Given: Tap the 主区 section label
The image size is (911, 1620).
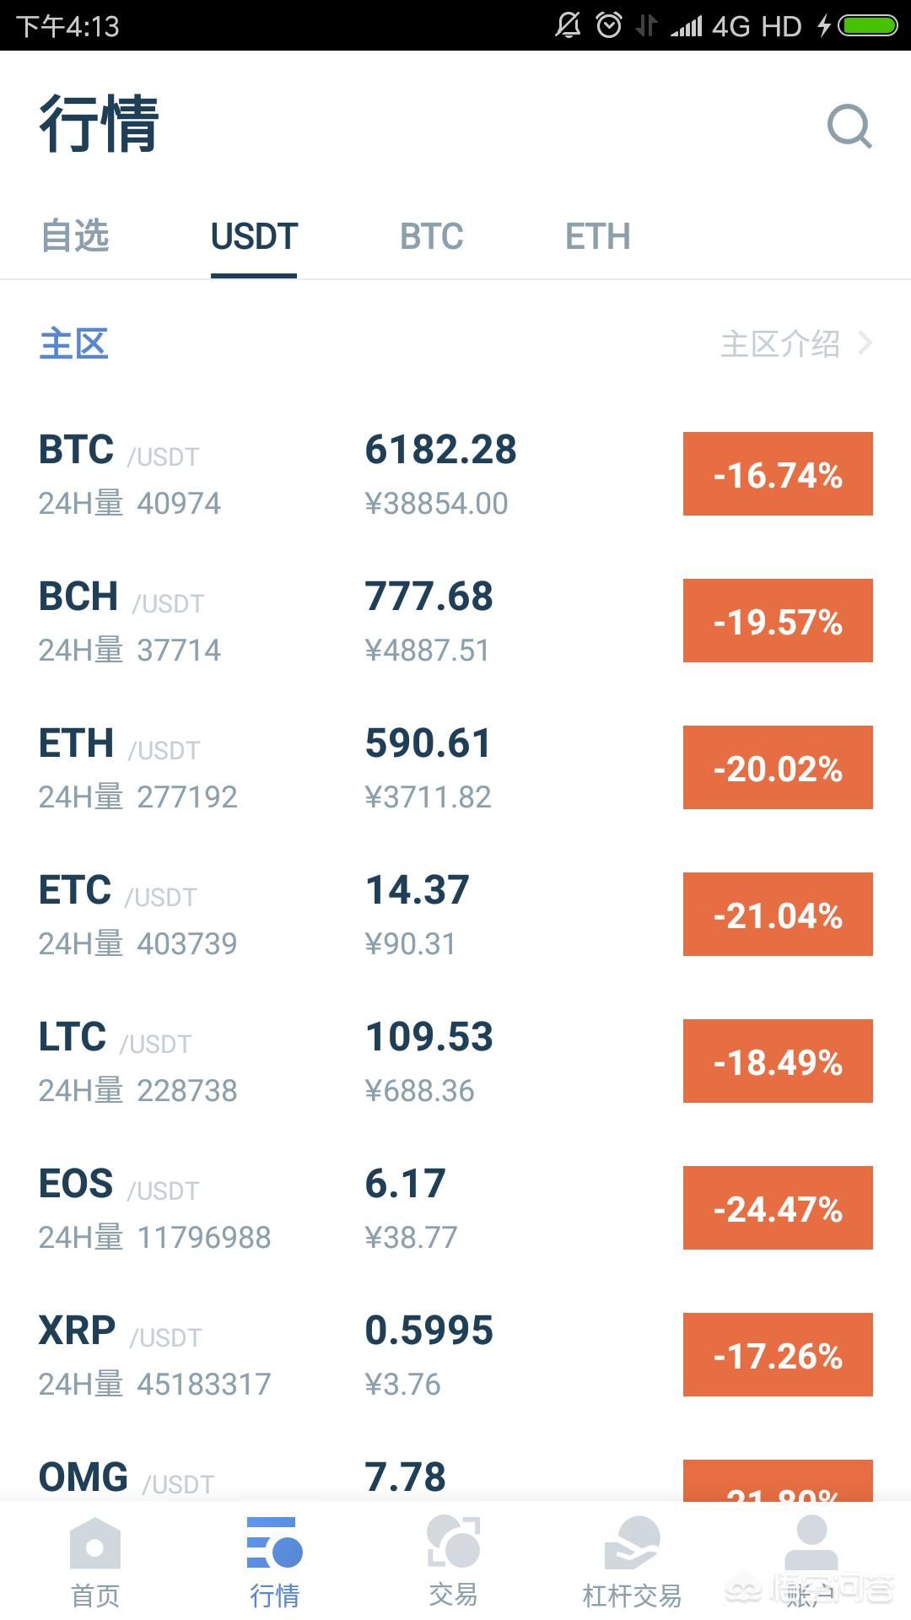Looking at the screenshot, I should point(74,343).
